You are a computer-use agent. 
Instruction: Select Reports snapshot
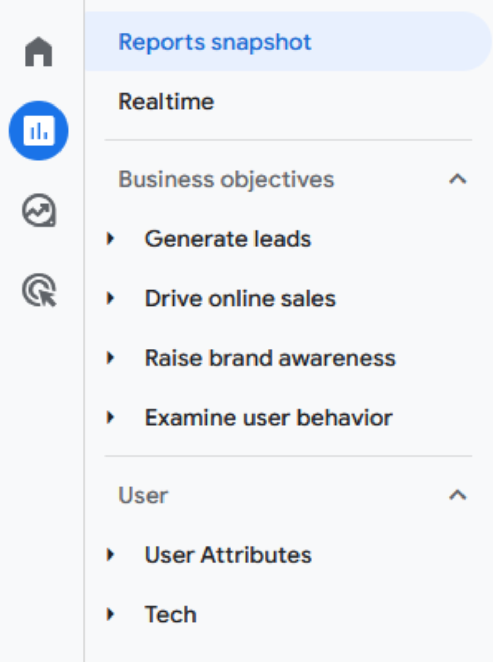pos(215,42)
